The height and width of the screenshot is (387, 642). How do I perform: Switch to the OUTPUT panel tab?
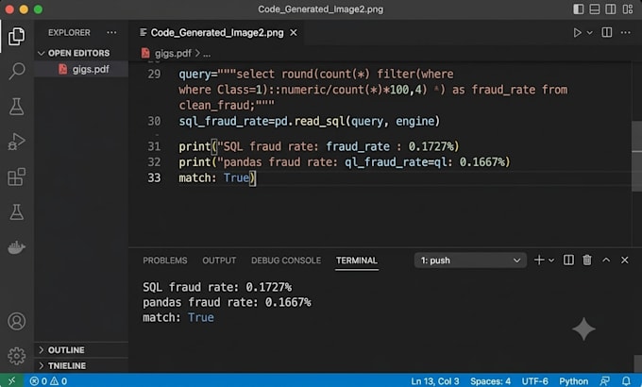(219, 261)
